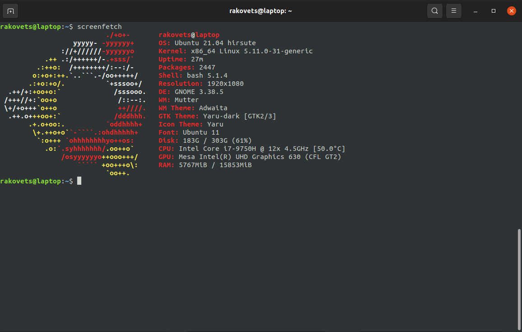Click the WM value Mutter
Screen dimensions: 522x332
tap(187, 100)
